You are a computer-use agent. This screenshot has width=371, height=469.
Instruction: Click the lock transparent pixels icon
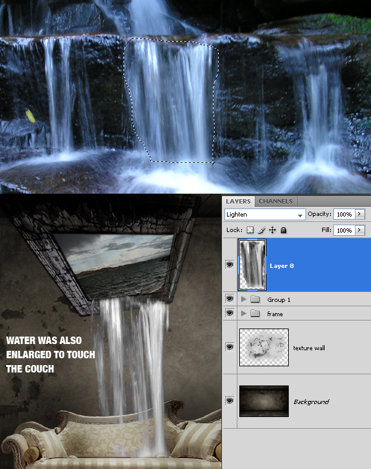pyautogui.click(x=250, y=230)
